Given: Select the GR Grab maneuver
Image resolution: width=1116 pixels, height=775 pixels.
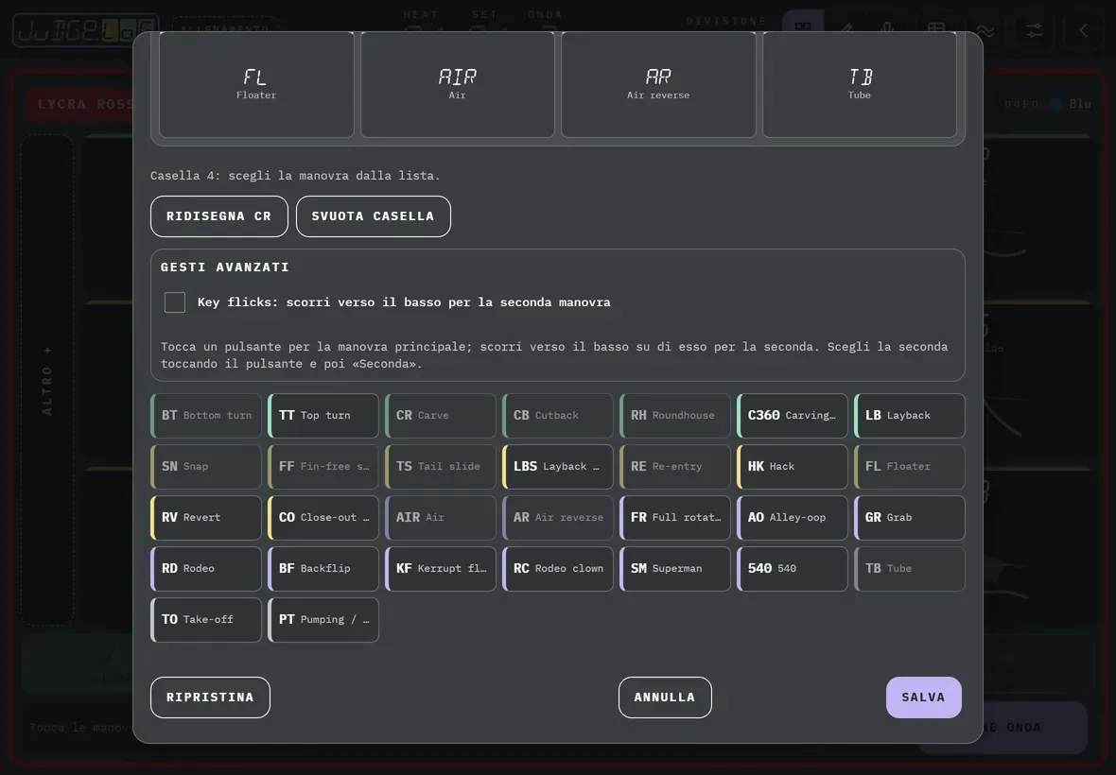Looking at the screenshot, I should pyautogui.click(x=910, y=518).
